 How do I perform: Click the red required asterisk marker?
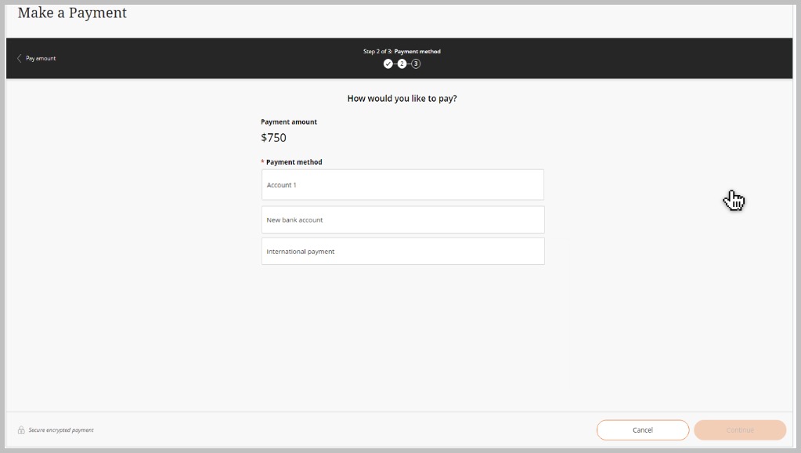tap(262, 161)
